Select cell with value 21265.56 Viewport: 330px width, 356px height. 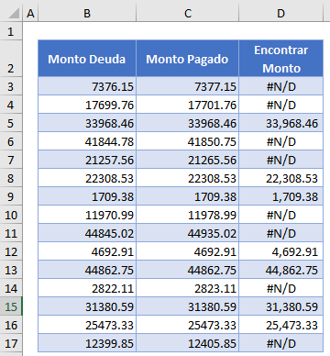pos(188,160)
